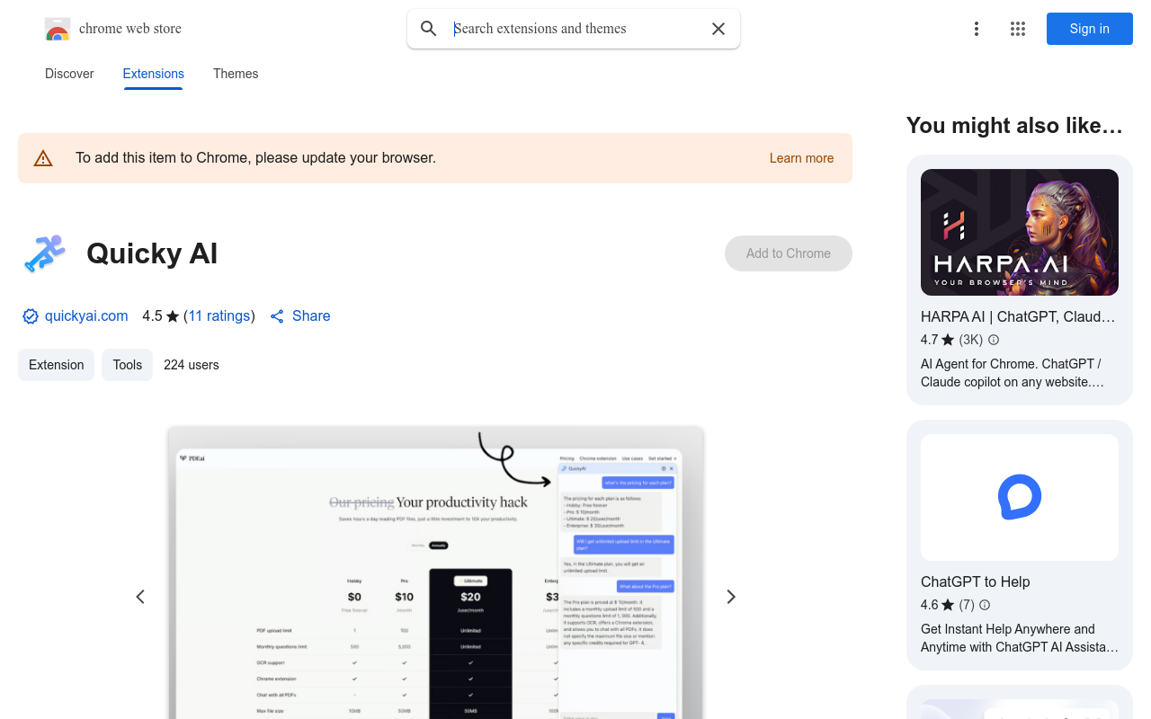Click the Quicky AI heading text
Image resolution: width=1151 pixels, height=719 pixels.
(x=152, y=253)
